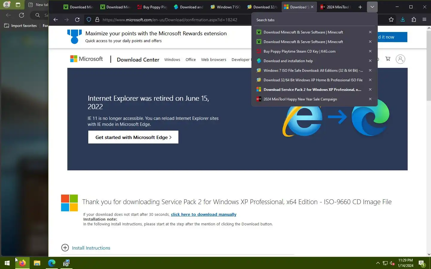Image resolution: width=431 pixels, height=269 pixels.
Task: Refresh the Edge window page
Action: click(22, 15)
